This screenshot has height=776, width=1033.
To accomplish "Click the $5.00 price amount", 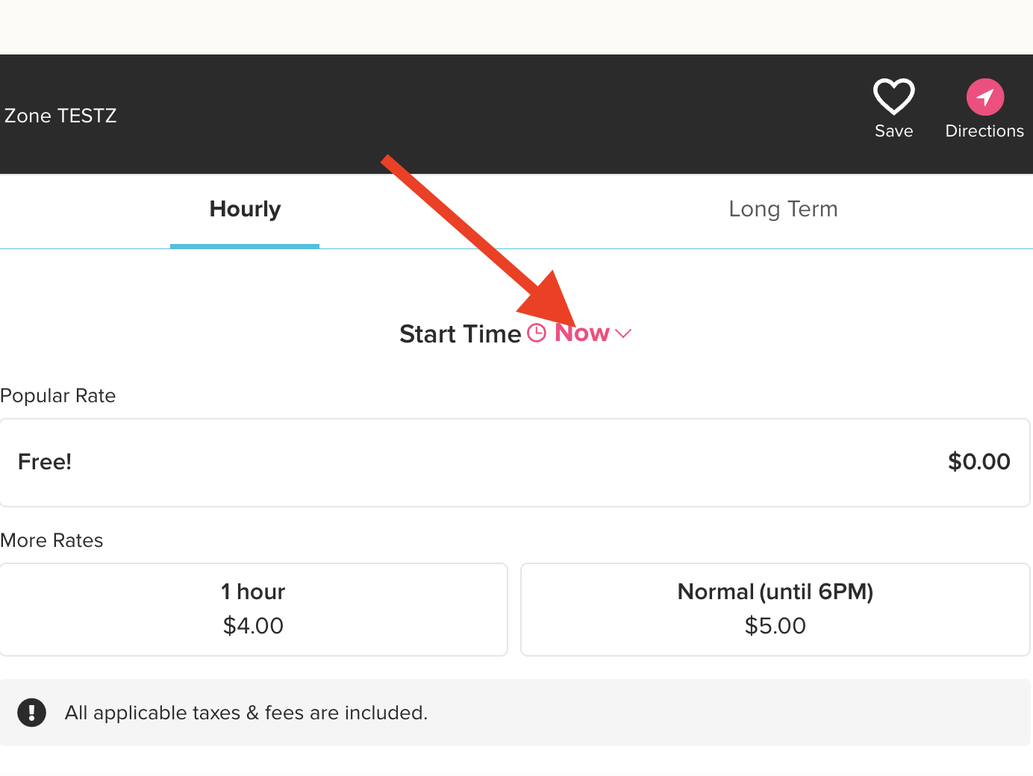I will point(775,625).
